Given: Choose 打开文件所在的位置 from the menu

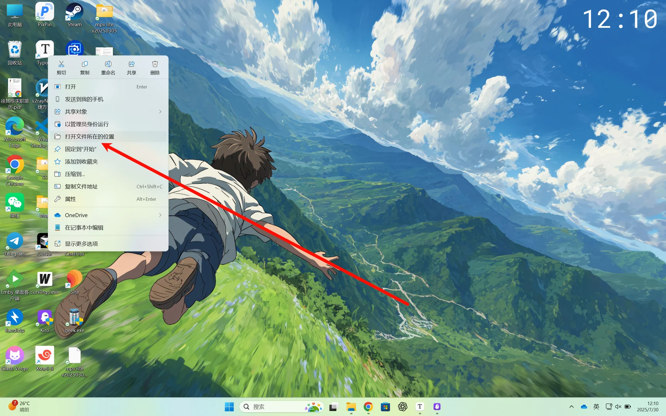Looking at the screenshot, I should coord(89,137).
